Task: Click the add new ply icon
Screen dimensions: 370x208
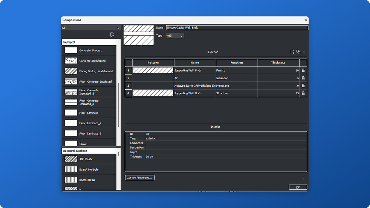Action: click(x=292, y=52)
